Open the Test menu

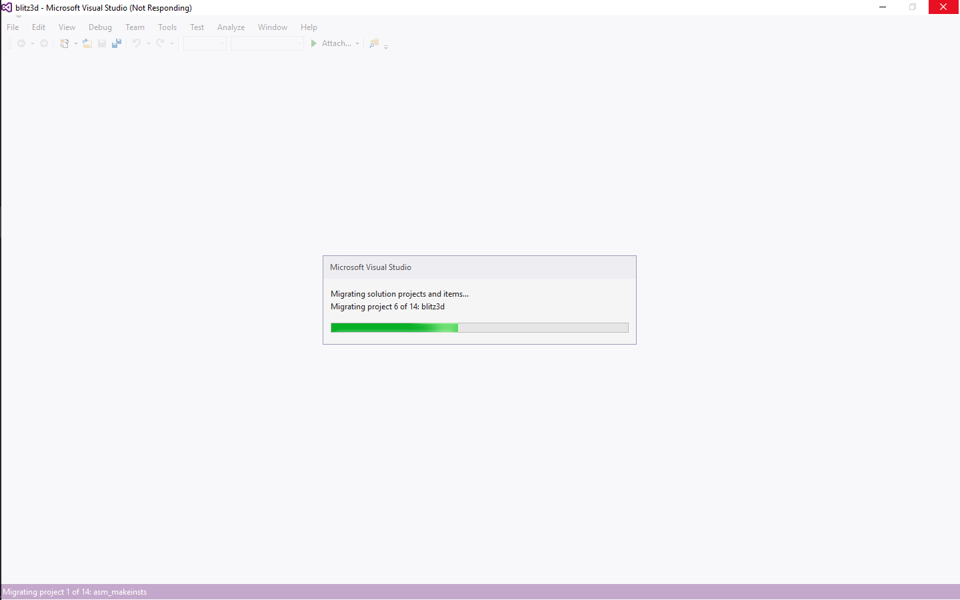tap(197, 27)
